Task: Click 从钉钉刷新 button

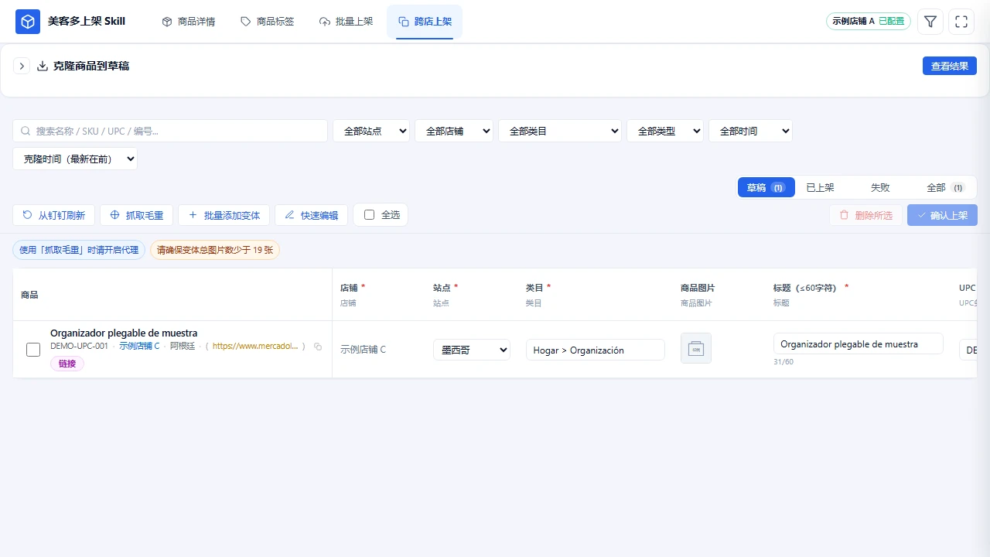Action: point(54,215)
